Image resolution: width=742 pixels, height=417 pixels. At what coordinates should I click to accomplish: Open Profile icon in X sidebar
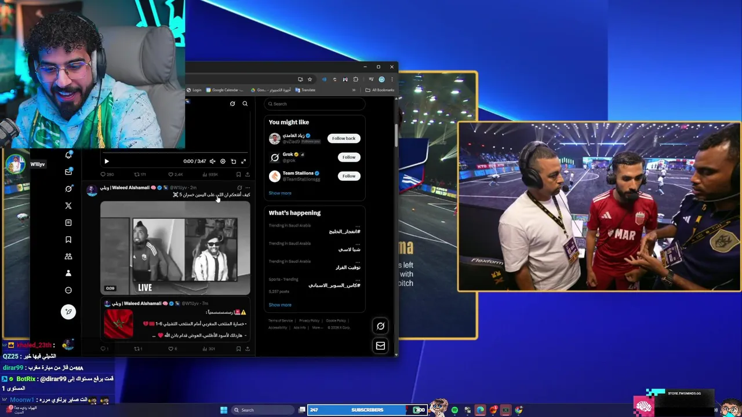tap(68, 273)
